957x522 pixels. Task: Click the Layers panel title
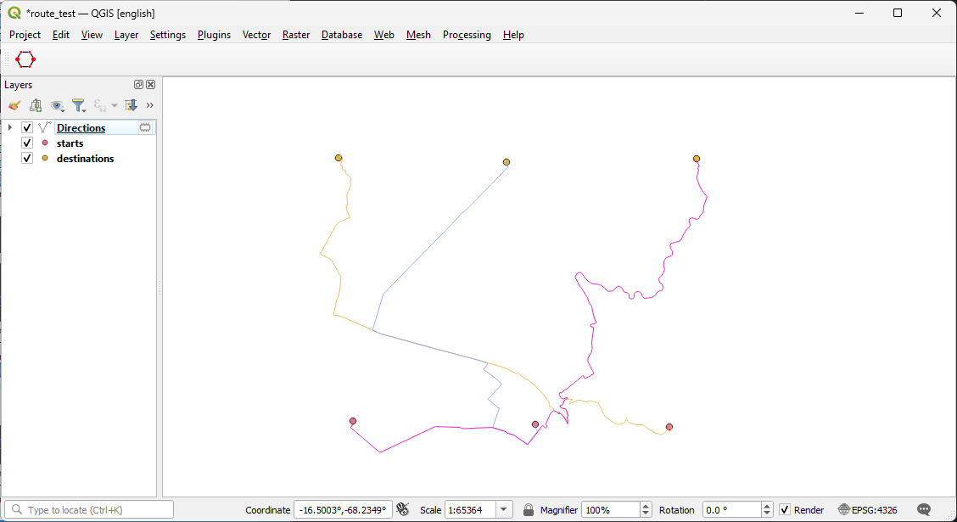pyautogui.click(x=19, y=85)
